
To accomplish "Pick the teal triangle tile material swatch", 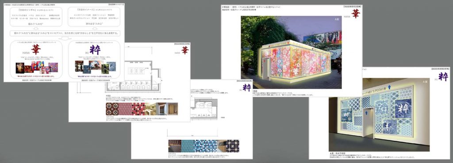I will click(x=188, y=146).
